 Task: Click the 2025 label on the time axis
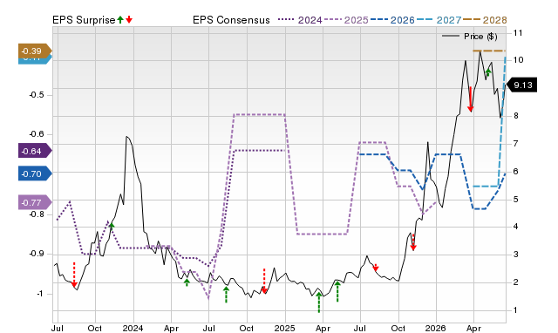pos(285,328)
